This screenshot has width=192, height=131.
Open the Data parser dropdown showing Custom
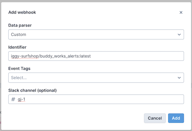point(96,34)
